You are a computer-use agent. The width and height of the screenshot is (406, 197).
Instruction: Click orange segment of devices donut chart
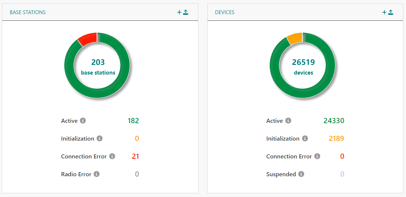click(295, 38)
